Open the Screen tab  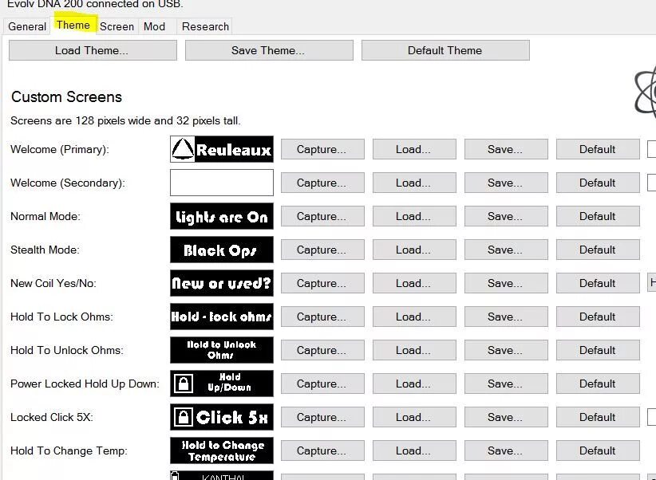pos(117,26)
